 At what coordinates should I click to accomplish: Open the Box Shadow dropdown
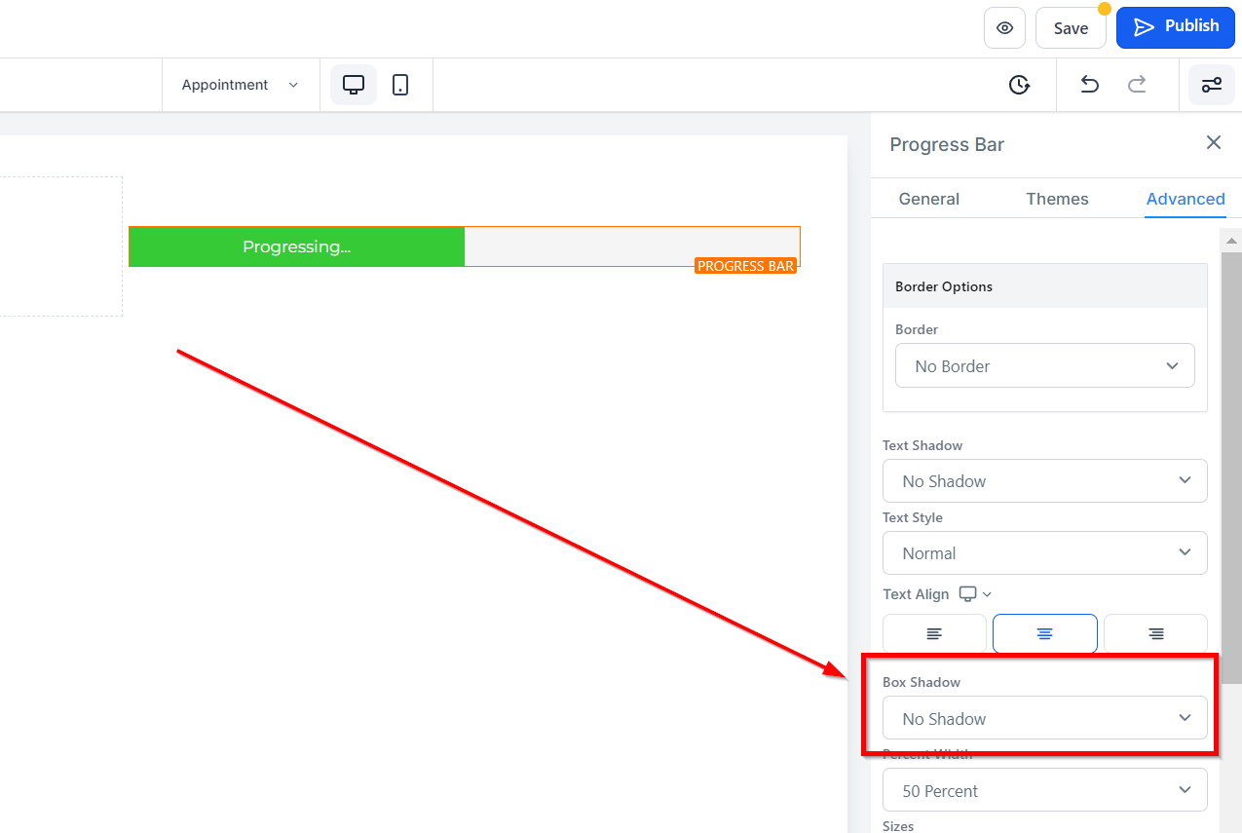1045,718
